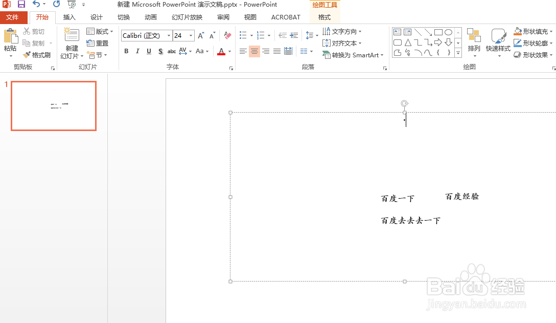Screen dimensions: 556x323
Task: Cut the selection with 剪切
Action: (x=34, y=31)
